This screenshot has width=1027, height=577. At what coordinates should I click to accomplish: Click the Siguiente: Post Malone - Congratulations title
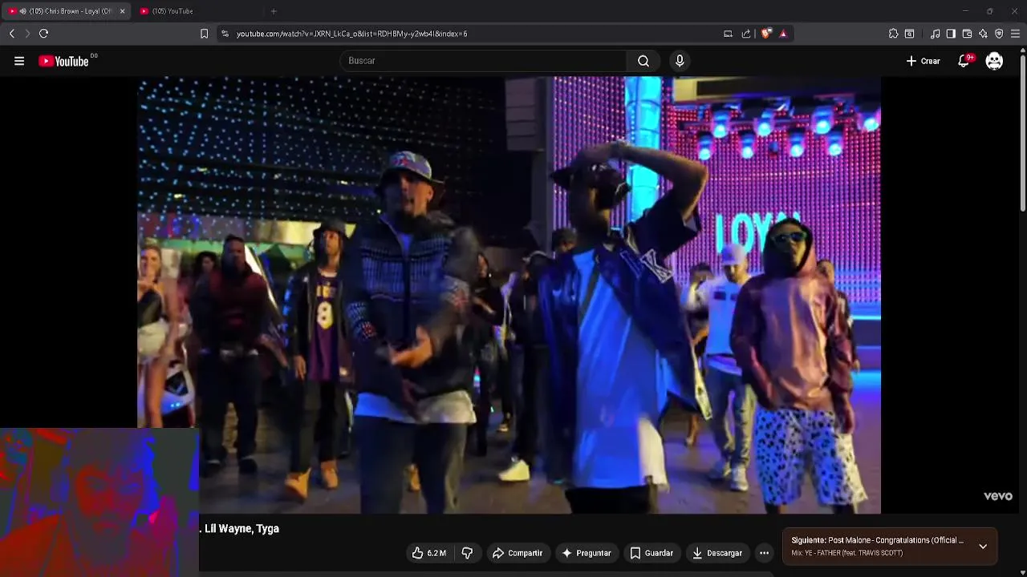(x=877, y=540)
